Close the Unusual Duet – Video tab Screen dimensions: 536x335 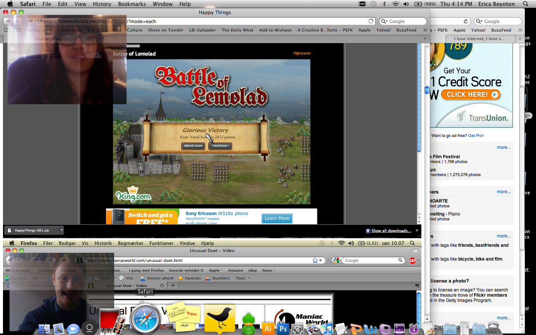click(x=162, y=285)
